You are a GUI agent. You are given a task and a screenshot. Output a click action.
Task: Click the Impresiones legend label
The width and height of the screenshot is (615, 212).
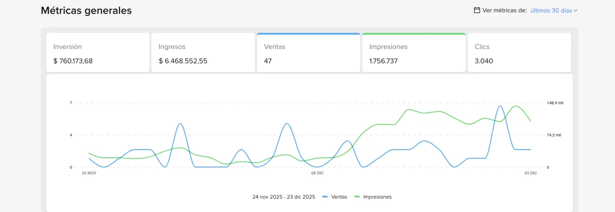point(378,197)
